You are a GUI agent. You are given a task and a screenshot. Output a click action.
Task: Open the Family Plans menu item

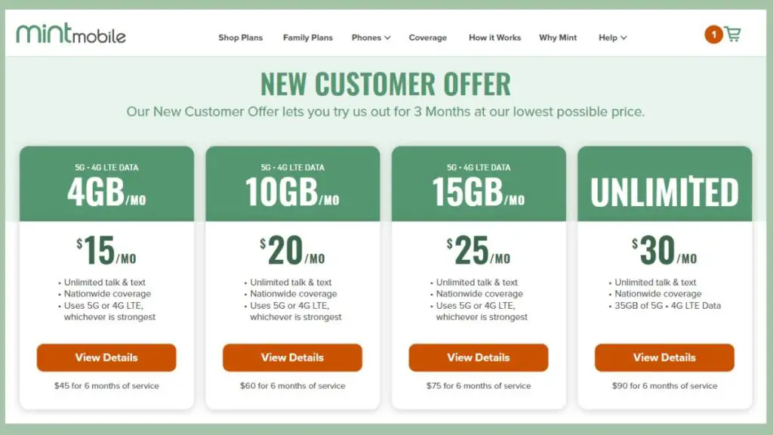(308, 38)
